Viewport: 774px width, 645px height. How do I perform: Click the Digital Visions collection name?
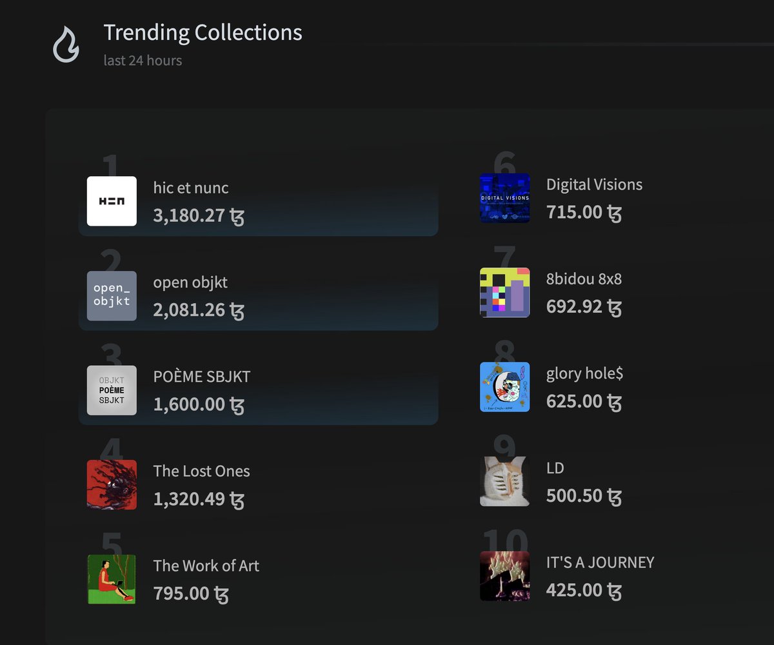coord(594,184)
